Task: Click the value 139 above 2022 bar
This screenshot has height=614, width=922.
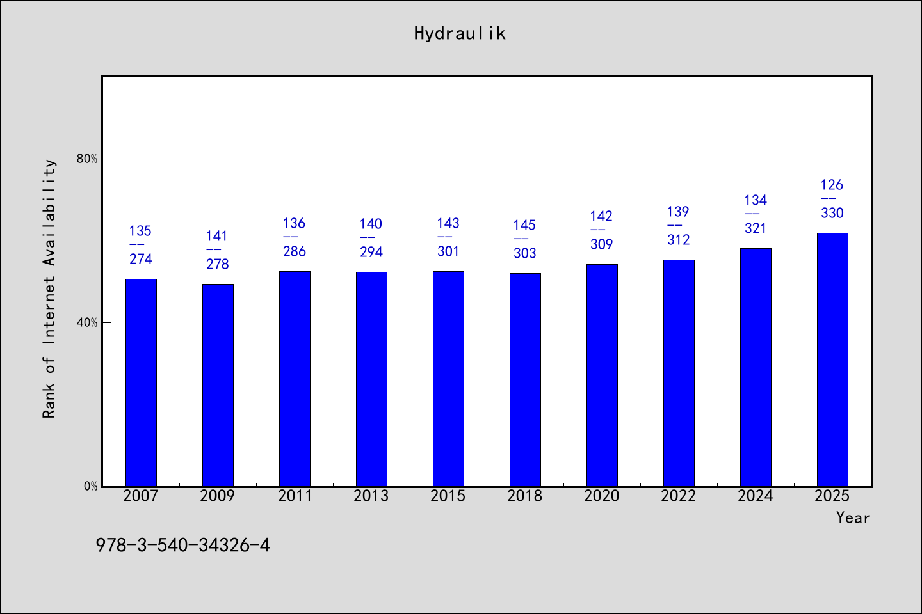Action: [679, 212]
